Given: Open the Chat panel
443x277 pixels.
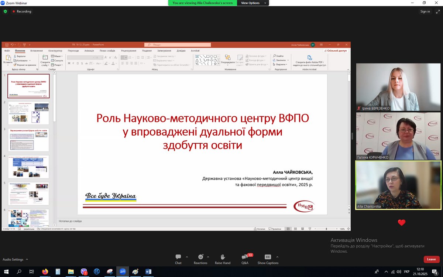Looking at the screenshot, I should point(178,259).
